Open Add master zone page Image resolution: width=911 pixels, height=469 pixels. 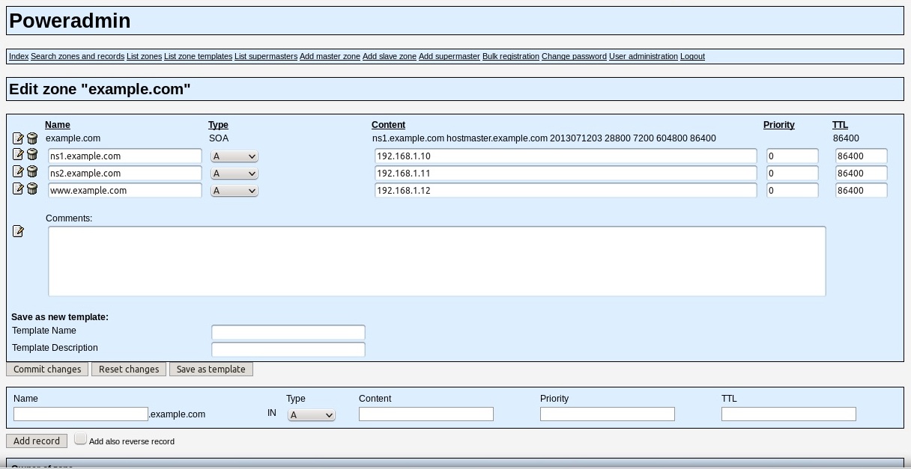tap(330, 56)
